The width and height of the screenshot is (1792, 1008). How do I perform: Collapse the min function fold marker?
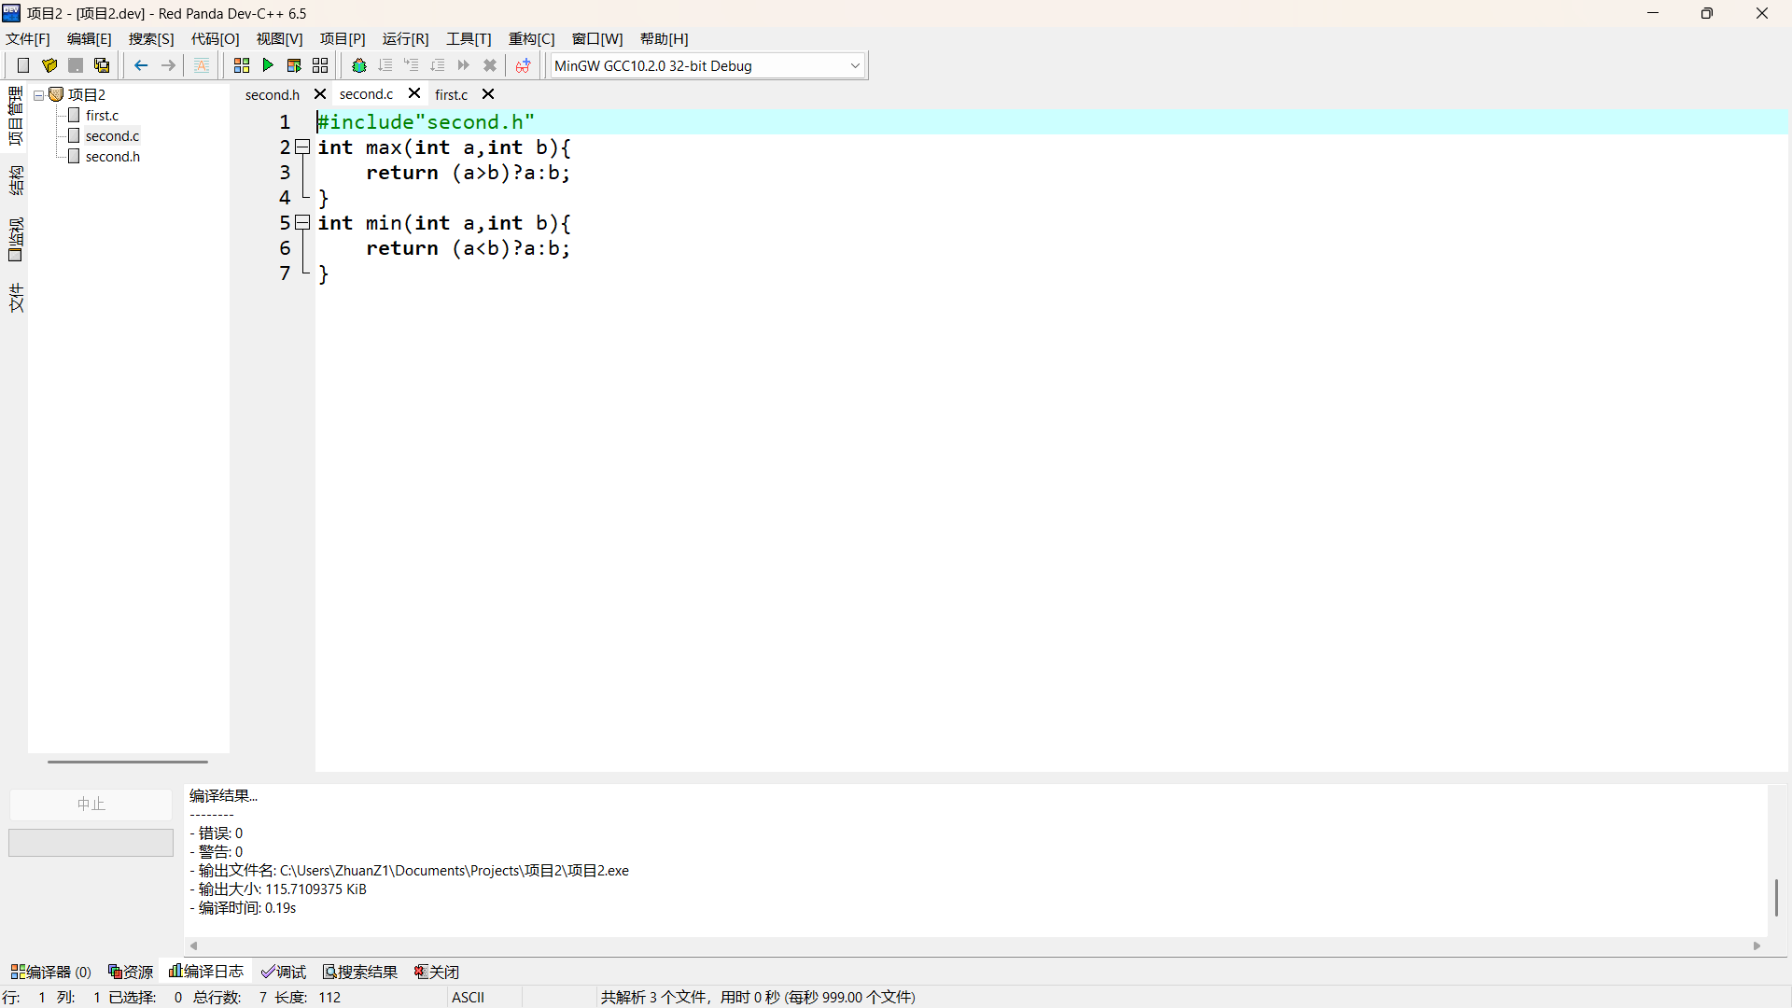pos(302,223)
